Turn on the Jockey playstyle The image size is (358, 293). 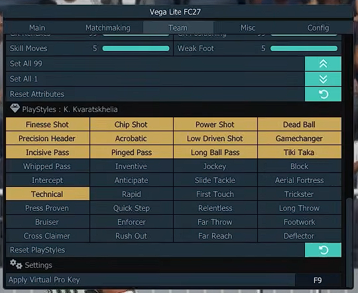tap(215, 166)
